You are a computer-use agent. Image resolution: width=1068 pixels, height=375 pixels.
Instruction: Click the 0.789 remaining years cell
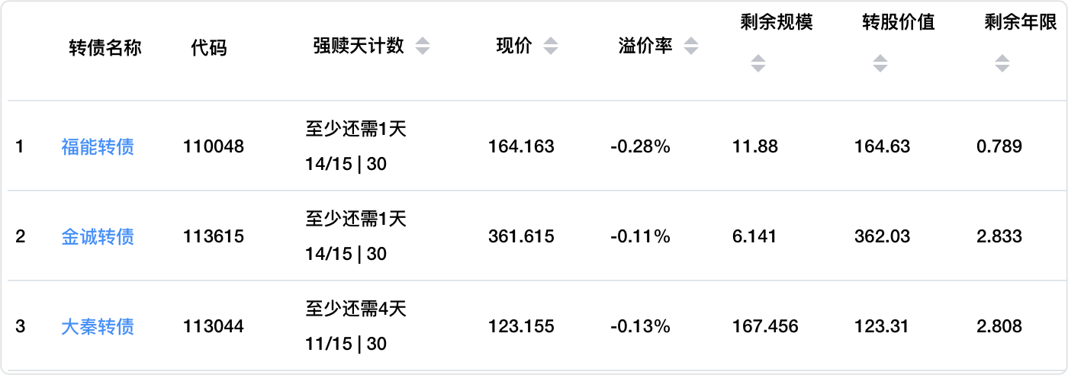tap(999, 146)
